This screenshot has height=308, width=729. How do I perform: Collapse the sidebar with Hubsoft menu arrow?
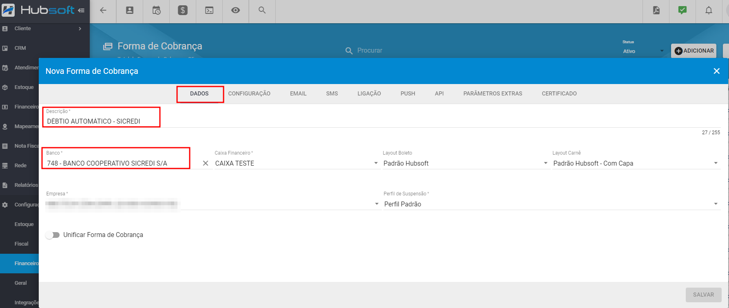(x=81, y=10)
